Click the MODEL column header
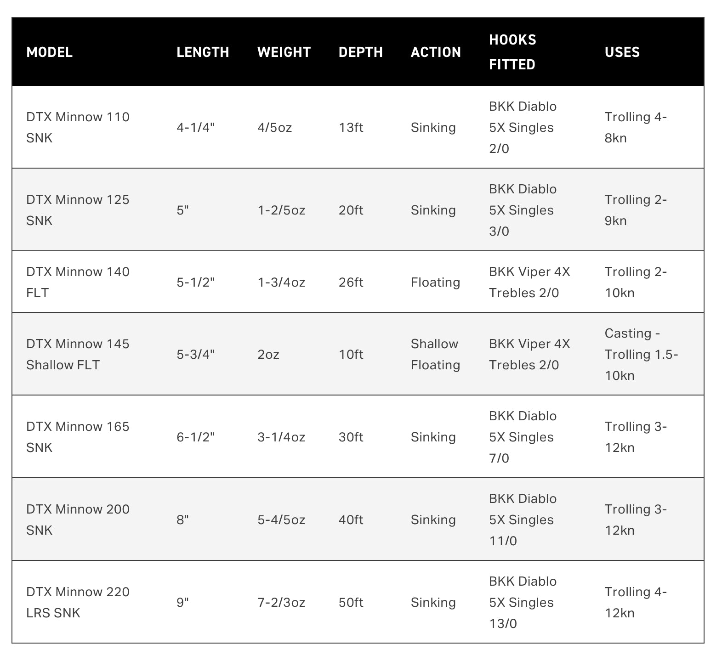 (50, 52)
